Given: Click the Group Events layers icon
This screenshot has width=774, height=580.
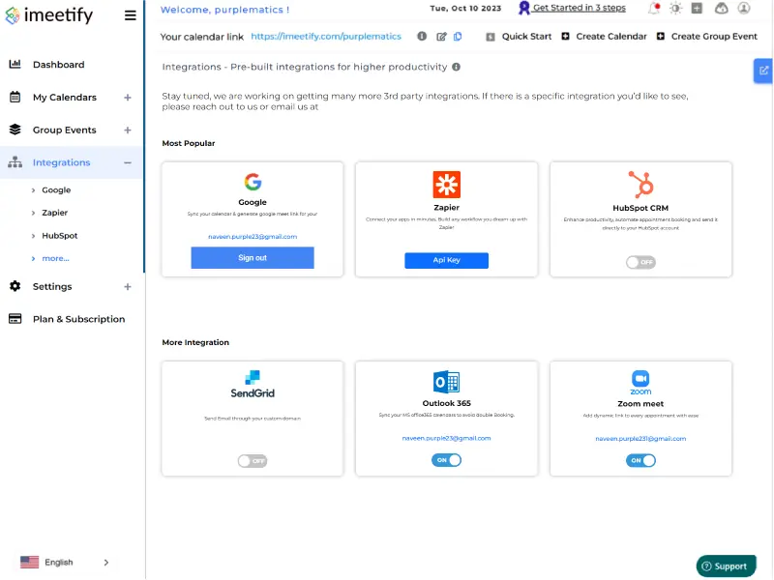Looking at the screenshot, I should [15, 130].
